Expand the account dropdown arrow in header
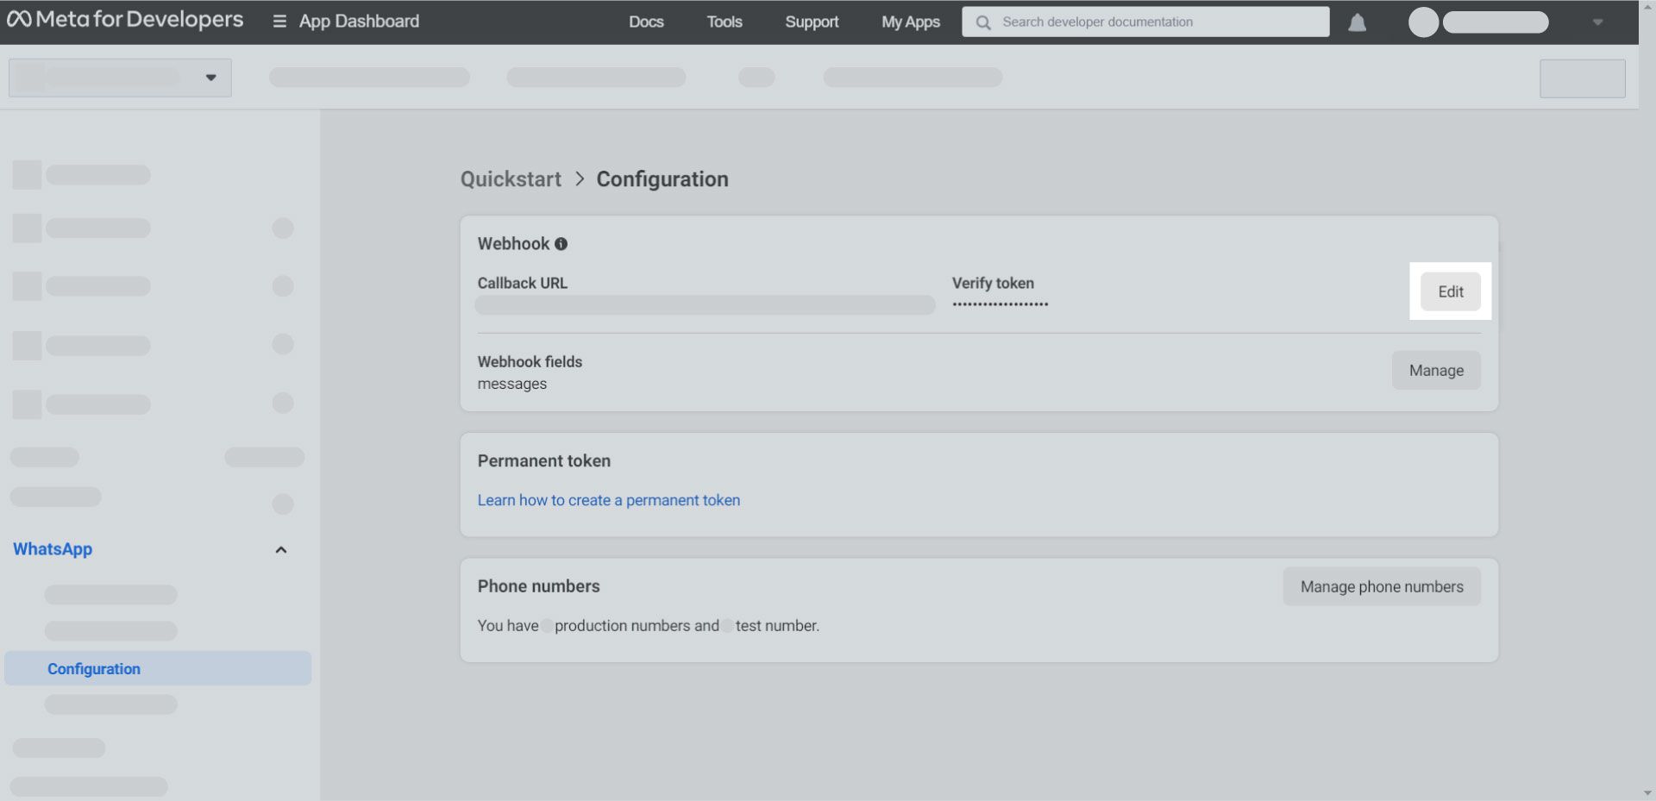Image resolution: width=1656 pixels, height=801 pixels. (x=1597, y=22)
